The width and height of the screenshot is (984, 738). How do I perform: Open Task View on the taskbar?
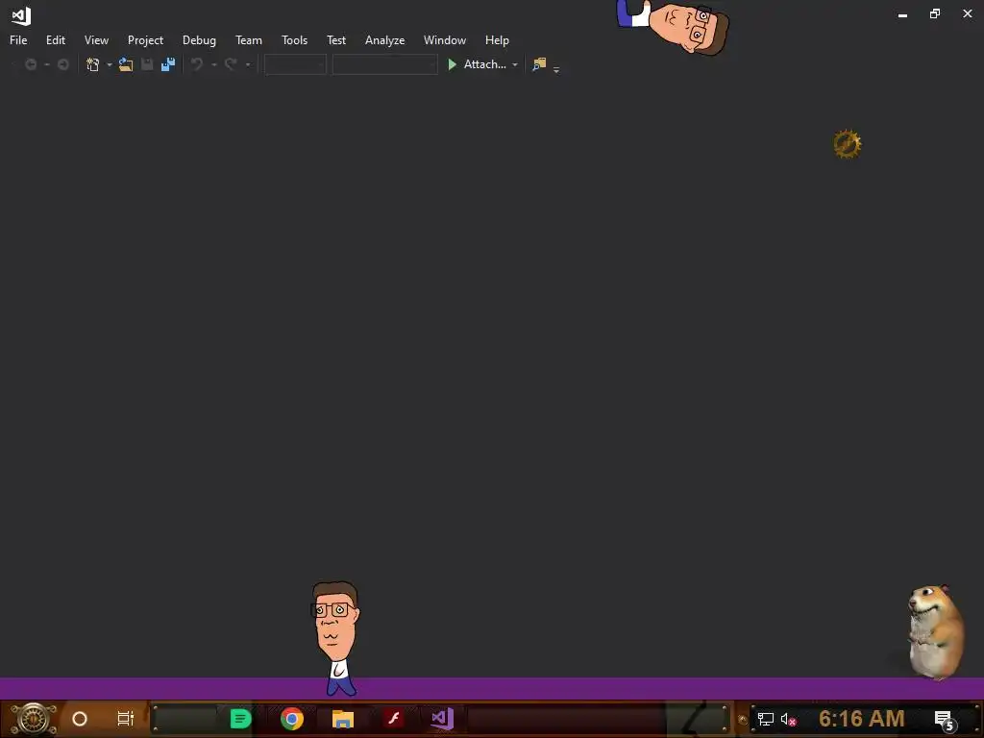coord(126,719)
